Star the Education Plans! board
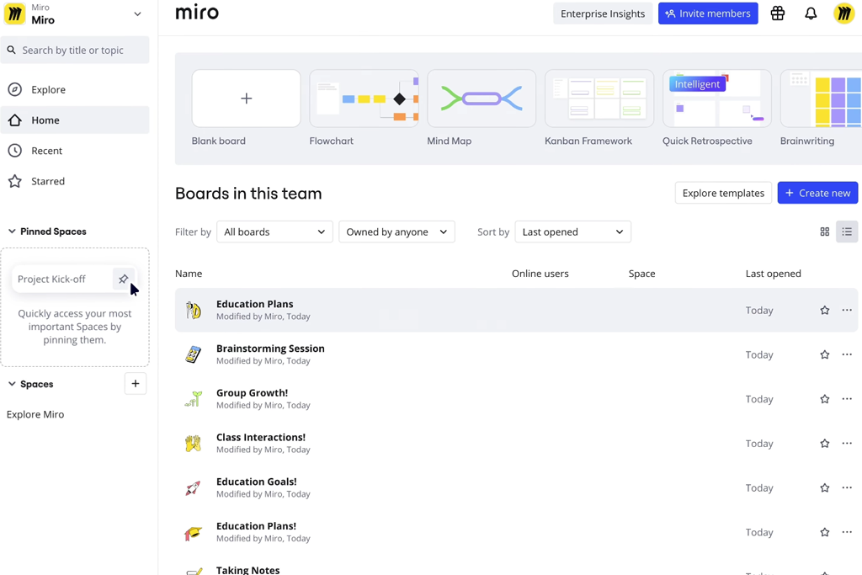 coord(825,532)
